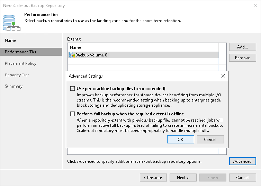This screenshot has width=261, height=186.
Task: Close the New Scale-out Backup Repository window
Action: coord(255,6)
